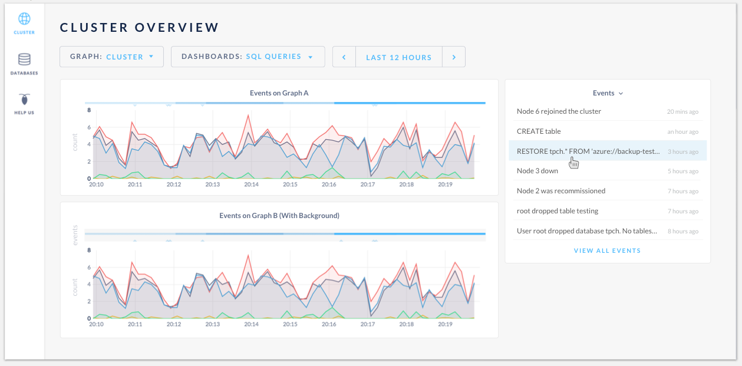
Task: Click the '8 hours ago' timestamp
Action: [683, 232]
